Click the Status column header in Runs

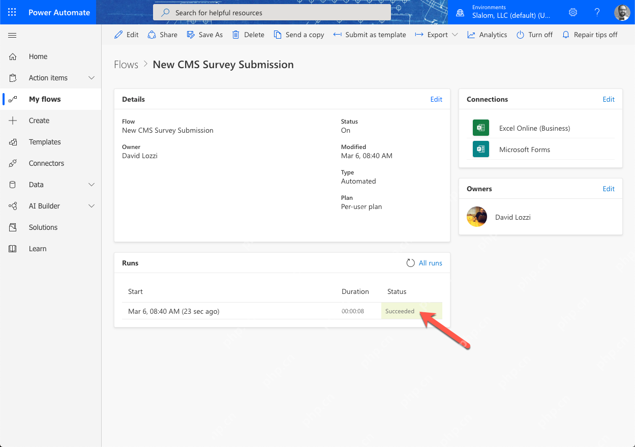coord(397,291)
